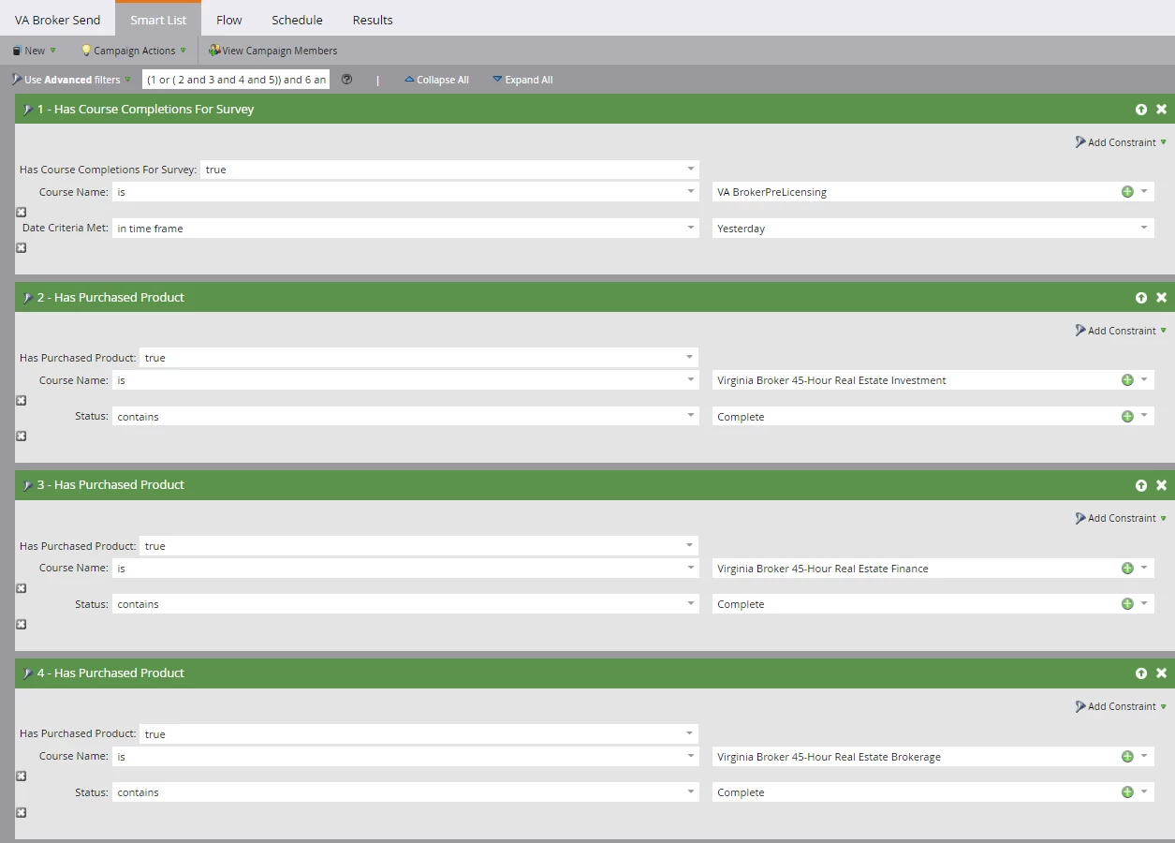
Task: Open Add Constraint menu in filter 4
Action: tap(1121, 706)
